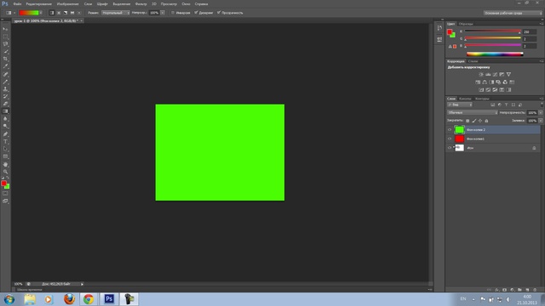Lock layer position icon
This screenshot has width=545, height=306.
(x=480, y=121)
